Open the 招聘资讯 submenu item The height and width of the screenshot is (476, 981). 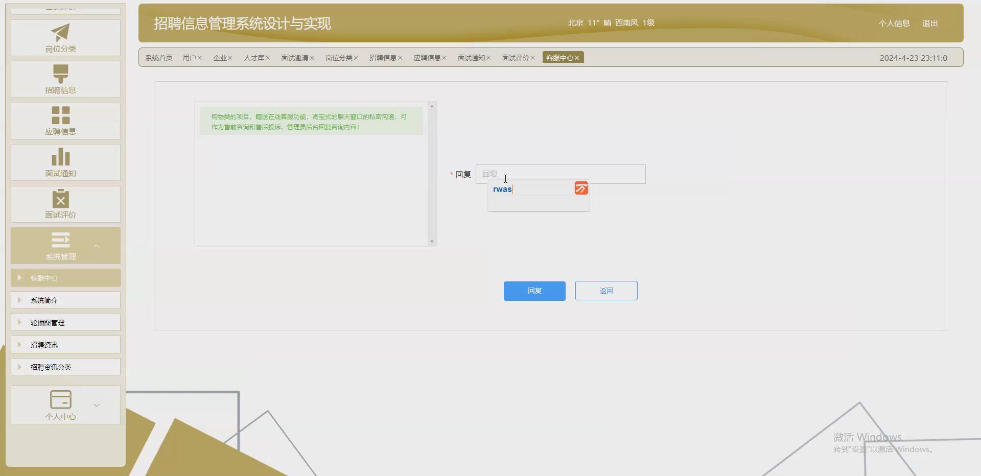[65, 344]
